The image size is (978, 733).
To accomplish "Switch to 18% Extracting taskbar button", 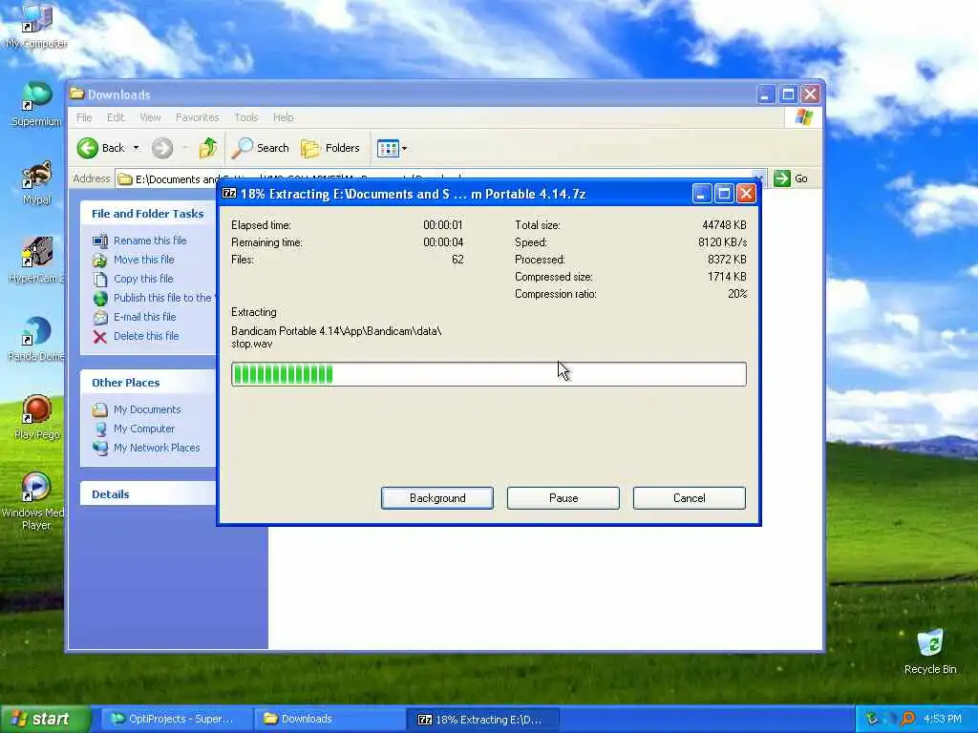I will coord(482,720).
